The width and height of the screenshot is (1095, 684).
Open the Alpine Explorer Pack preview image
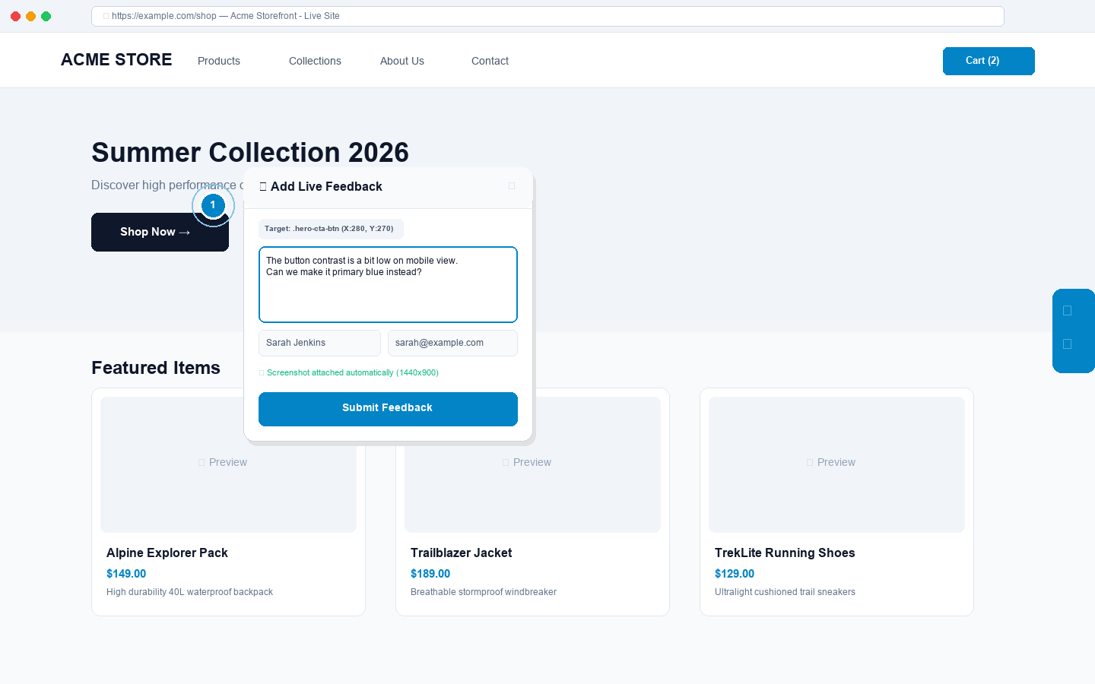(x=228, y=464)
